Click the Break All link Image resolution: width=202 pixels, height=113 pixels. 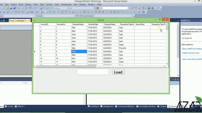(188, 38)
